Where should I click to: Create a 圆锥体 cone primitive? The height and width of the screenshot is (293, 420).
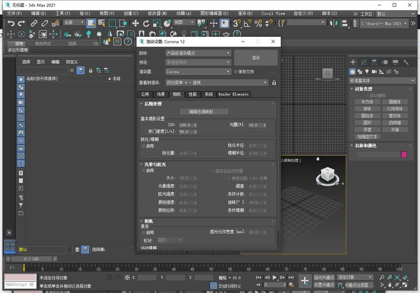coord(395,102)
